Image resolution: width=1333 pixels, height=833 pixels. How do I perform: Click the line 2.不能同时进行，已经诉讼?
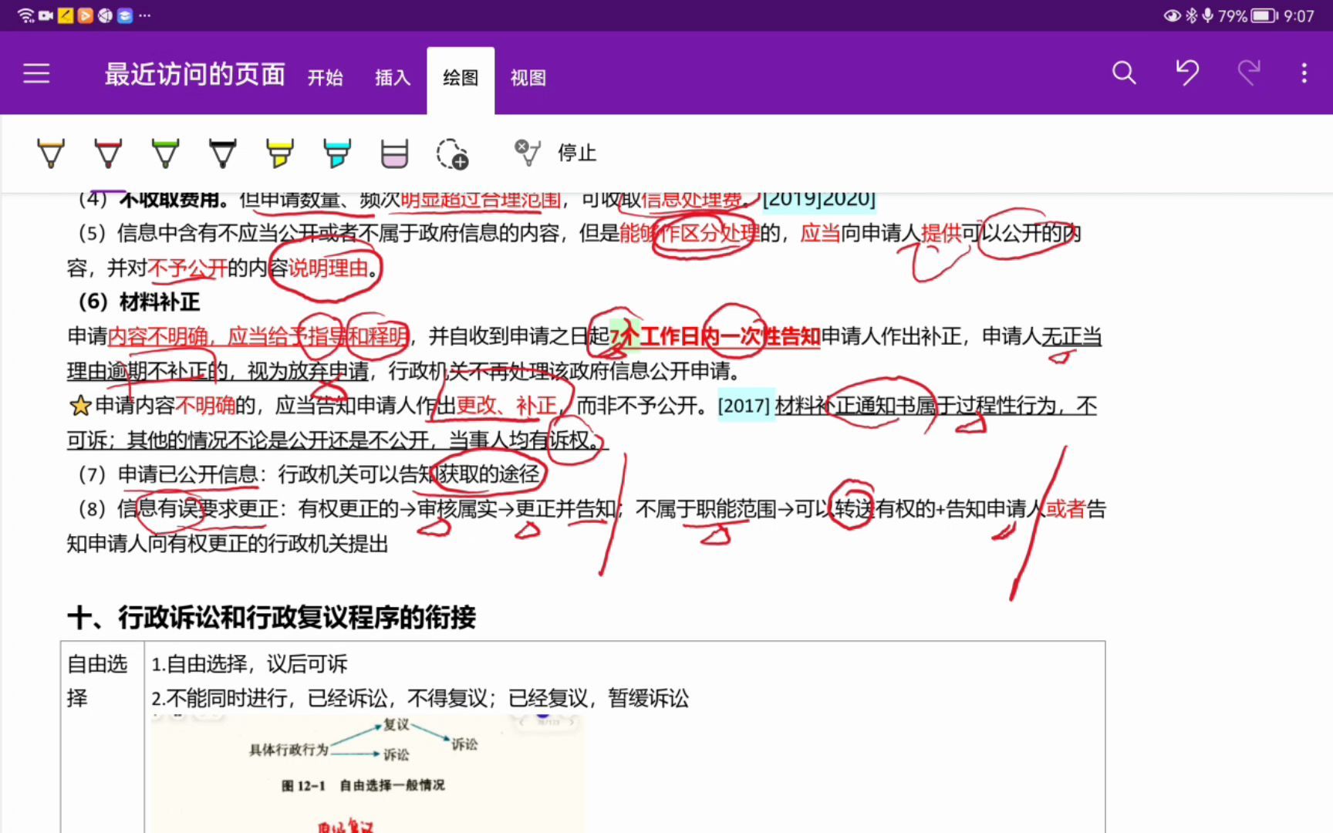click(420, 698)
